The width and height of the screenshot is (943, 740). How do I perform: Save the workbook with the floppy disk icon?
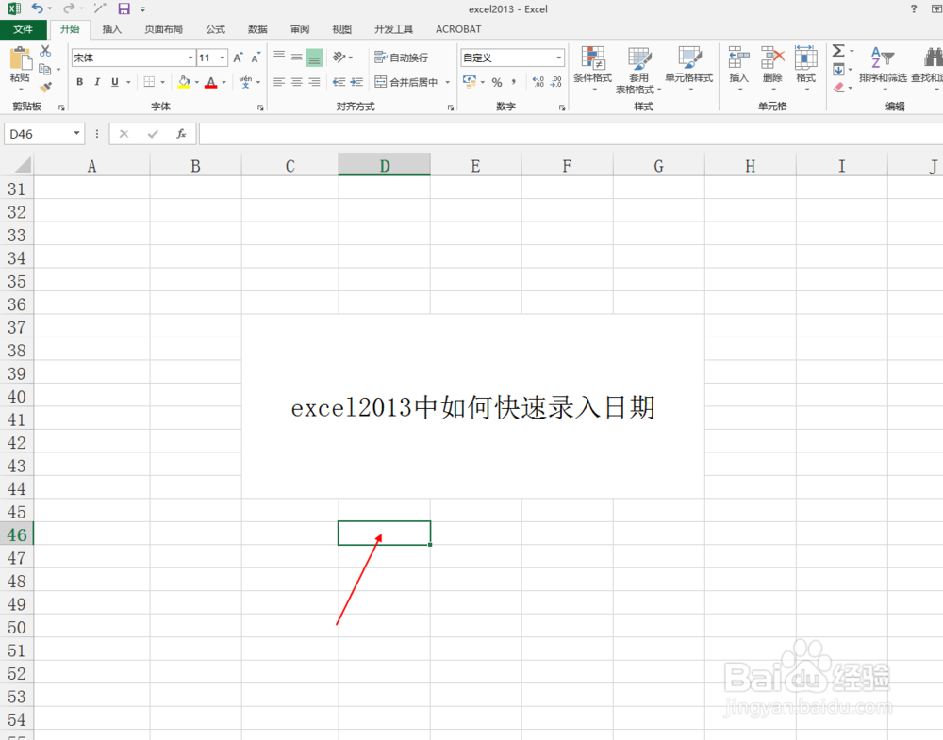124,8
